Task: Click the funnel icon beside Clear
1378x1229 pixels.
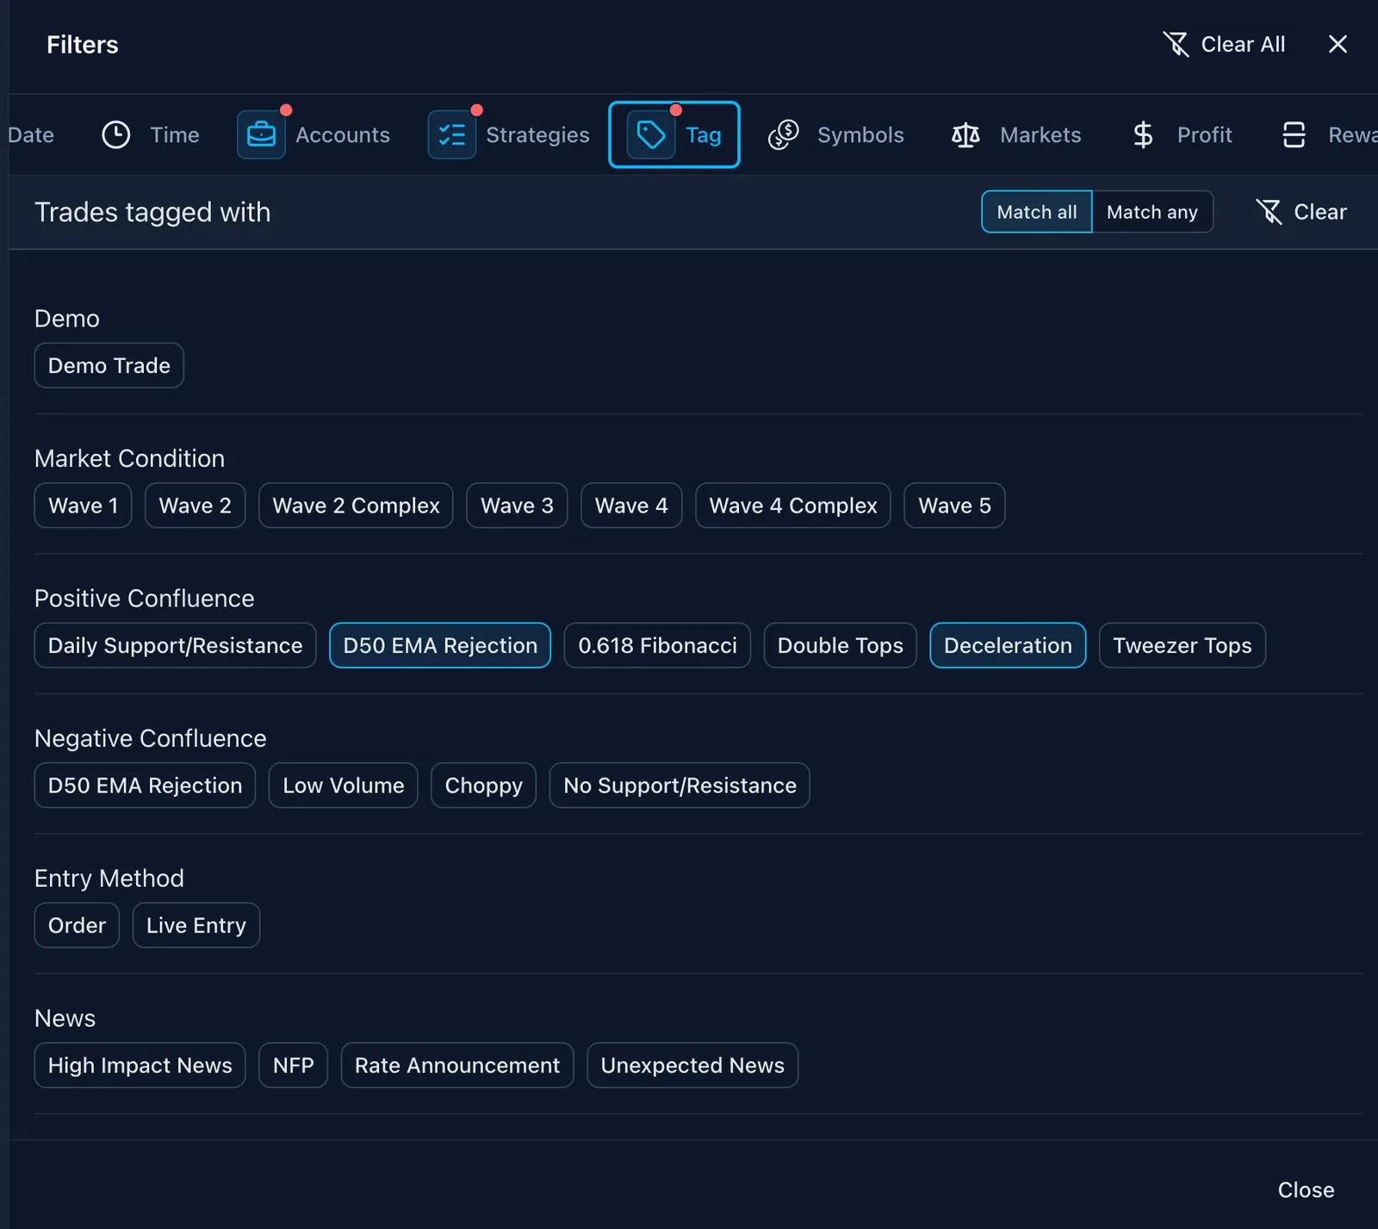Action: (x=1269, y=212)
